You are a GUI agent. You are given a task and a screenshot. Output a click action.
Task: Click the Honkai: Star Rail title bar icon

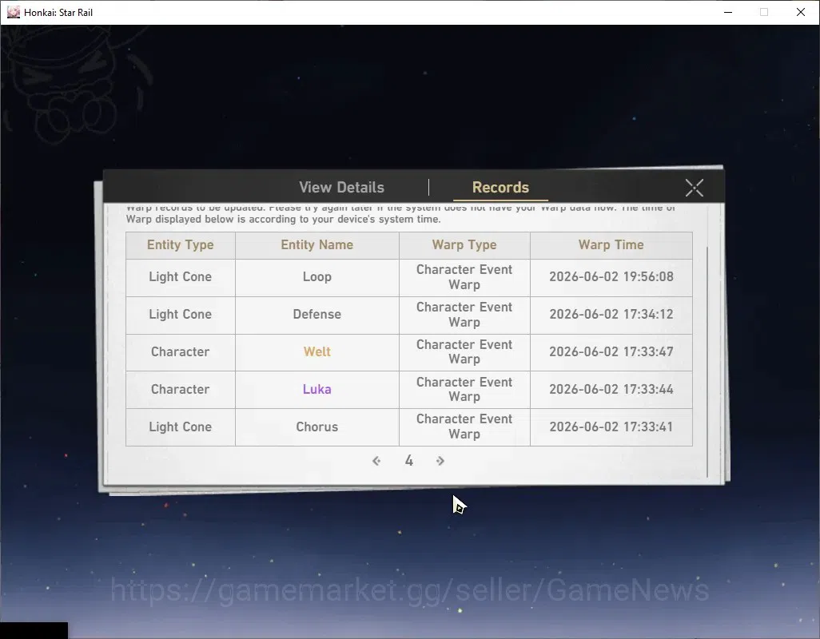tap(14, 12)
